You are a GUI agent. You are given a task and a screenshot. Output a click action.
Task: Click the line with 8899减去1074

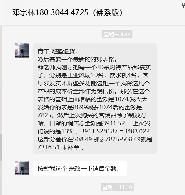pos(90,107)
